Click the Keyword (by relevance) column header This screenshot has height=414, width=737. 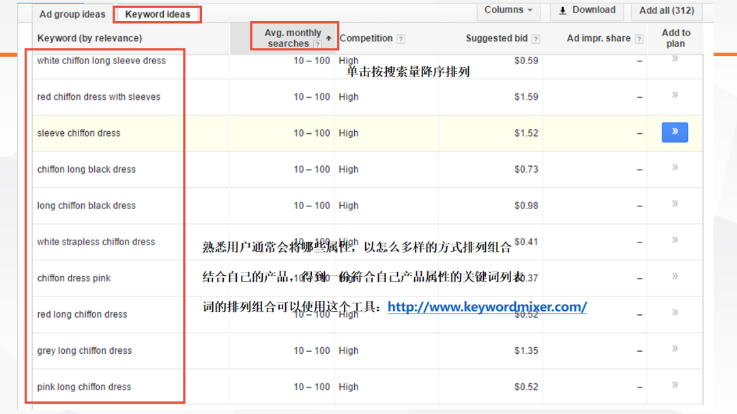click(89, 38)
